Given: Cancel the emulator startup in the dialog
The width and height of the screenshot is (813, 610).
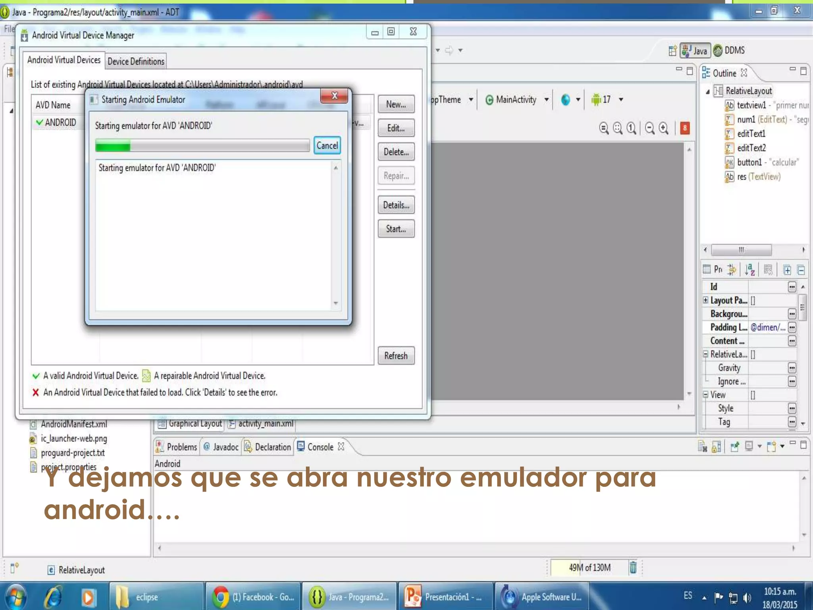Looking at the screenshot, I should tap(327, 145).
